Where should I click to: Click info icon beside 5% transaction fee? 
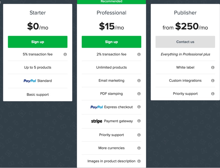pos(65,54)
